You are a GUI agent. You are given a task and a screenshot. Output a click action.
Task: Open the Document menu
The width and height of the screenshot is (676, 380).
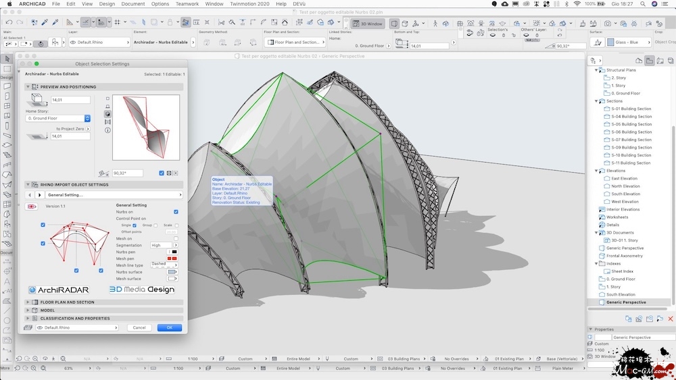132,4
